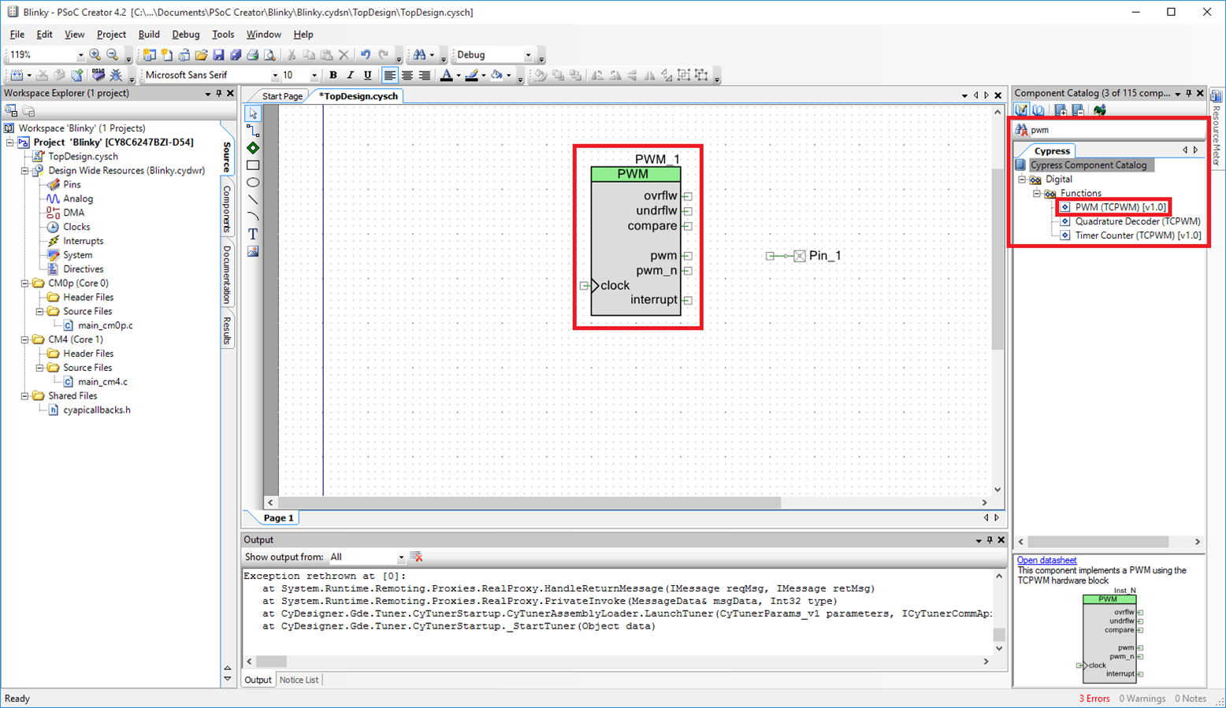Clear the Output window with eraser icon
This screenshot has height=708, width=1226.
417,557
